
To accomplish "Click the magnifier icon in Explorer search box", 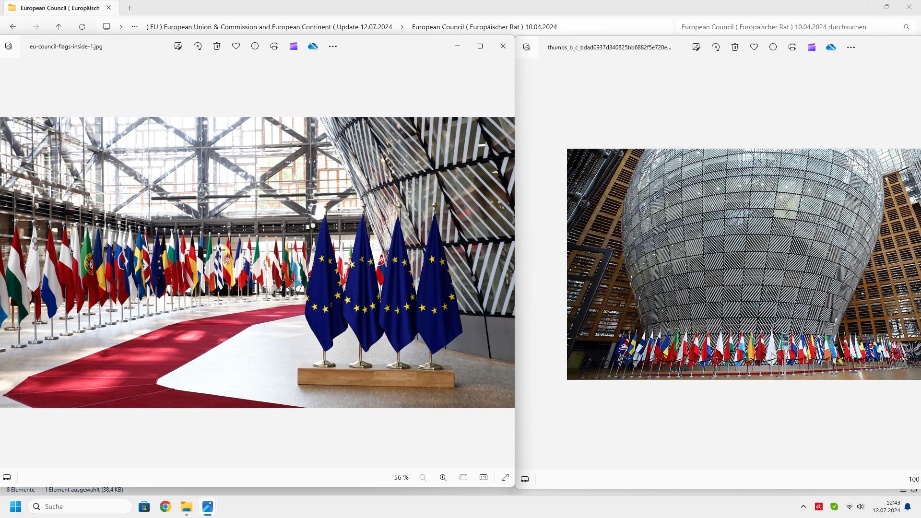I will coord(907,27).
